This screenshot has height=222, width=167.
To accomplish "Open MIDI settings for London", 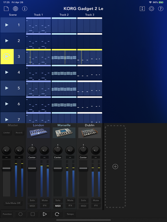I will coord(32,206).
